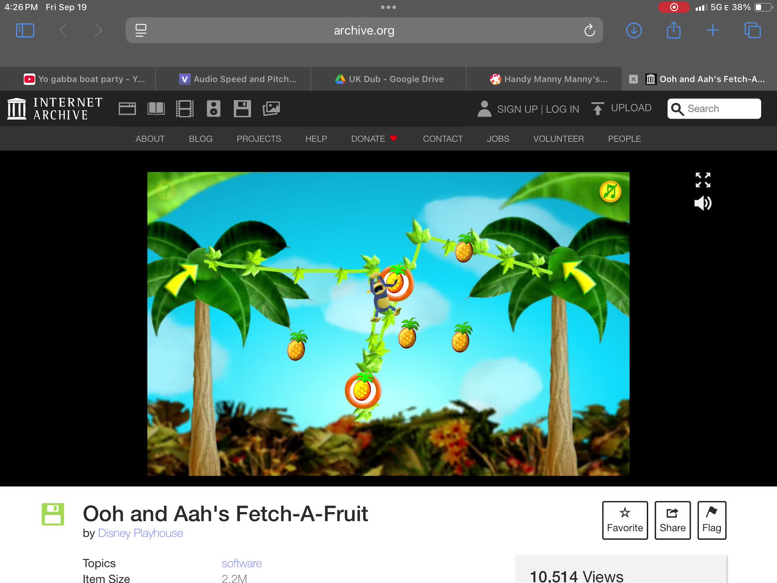This screenshot has width=777, height=583.
Task: Open the Texts book icon
Action: [x=156, y=109]
